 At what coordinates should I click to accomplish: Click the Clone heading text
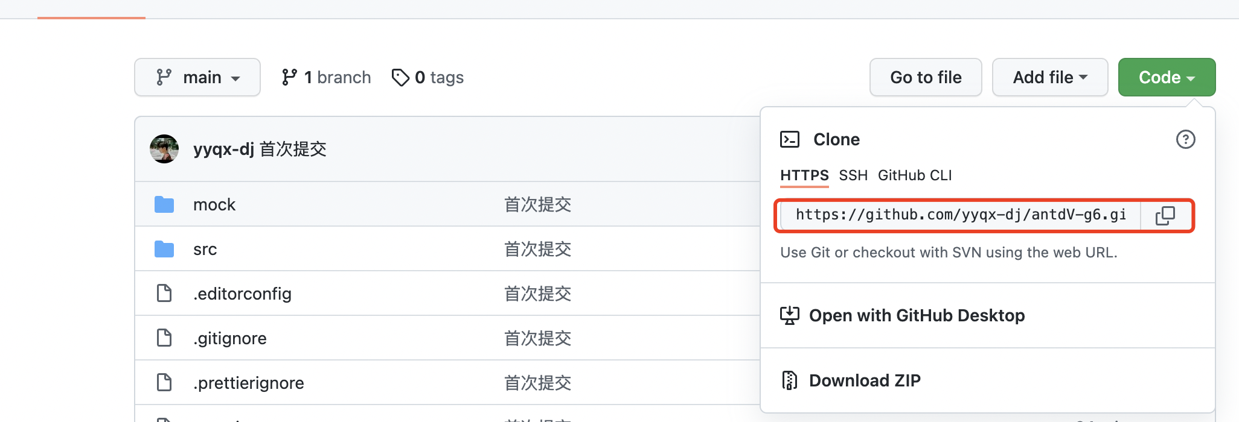point(836,139)
